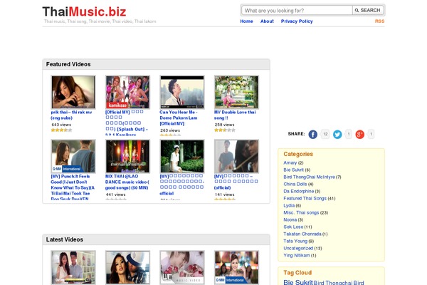Share the page on Twitter
The height and width of the screenshot is (285, 427).
point(337,134)
